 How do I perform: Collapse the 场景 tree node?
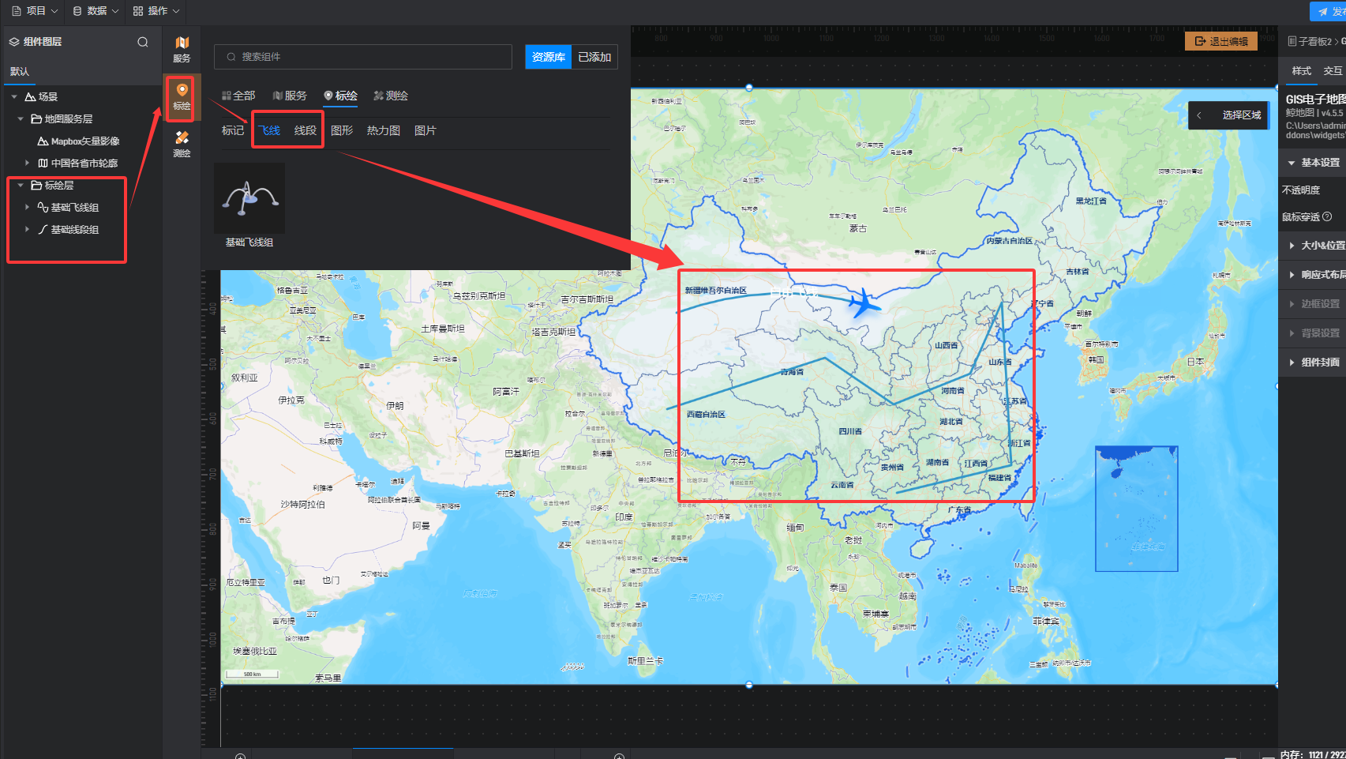(14, 97)
